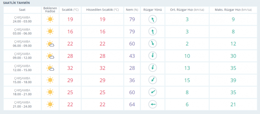The image size is (260, 114).
Task: Click the sunny icon for 21.00 - 24.00
Action: [x=50, y=105]
